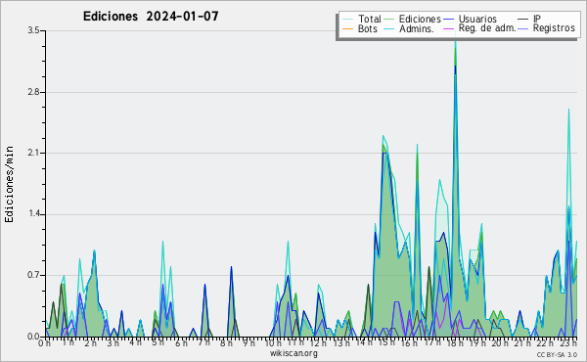Click the 'Ediciones/min' y-axis label

(x=9, y=184)
